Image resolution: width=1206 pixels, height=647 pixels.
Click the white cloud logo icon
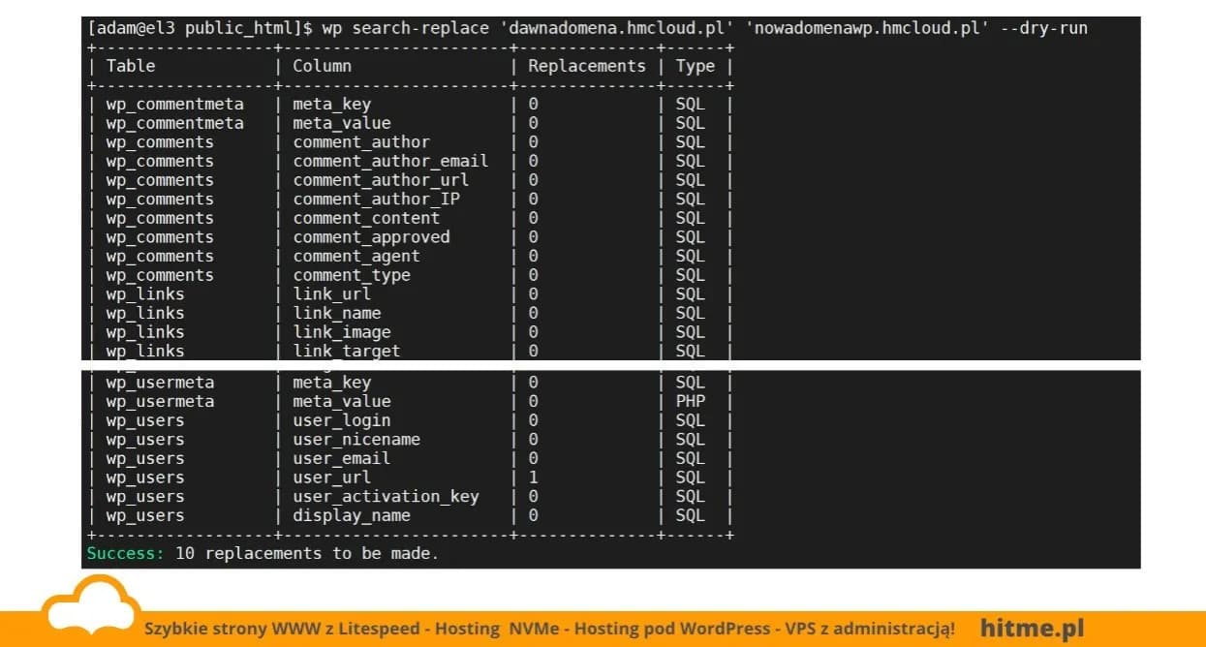84,607
